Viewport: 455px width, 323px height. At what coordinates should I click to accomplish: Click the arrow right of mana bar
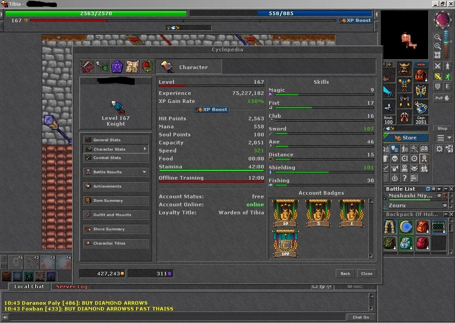377,14
